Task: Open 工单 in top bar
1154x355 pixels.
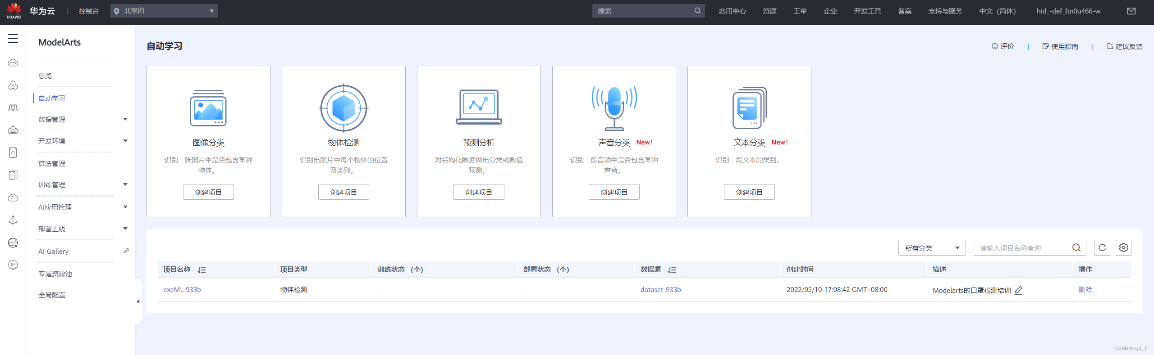Action: point(800,11)
